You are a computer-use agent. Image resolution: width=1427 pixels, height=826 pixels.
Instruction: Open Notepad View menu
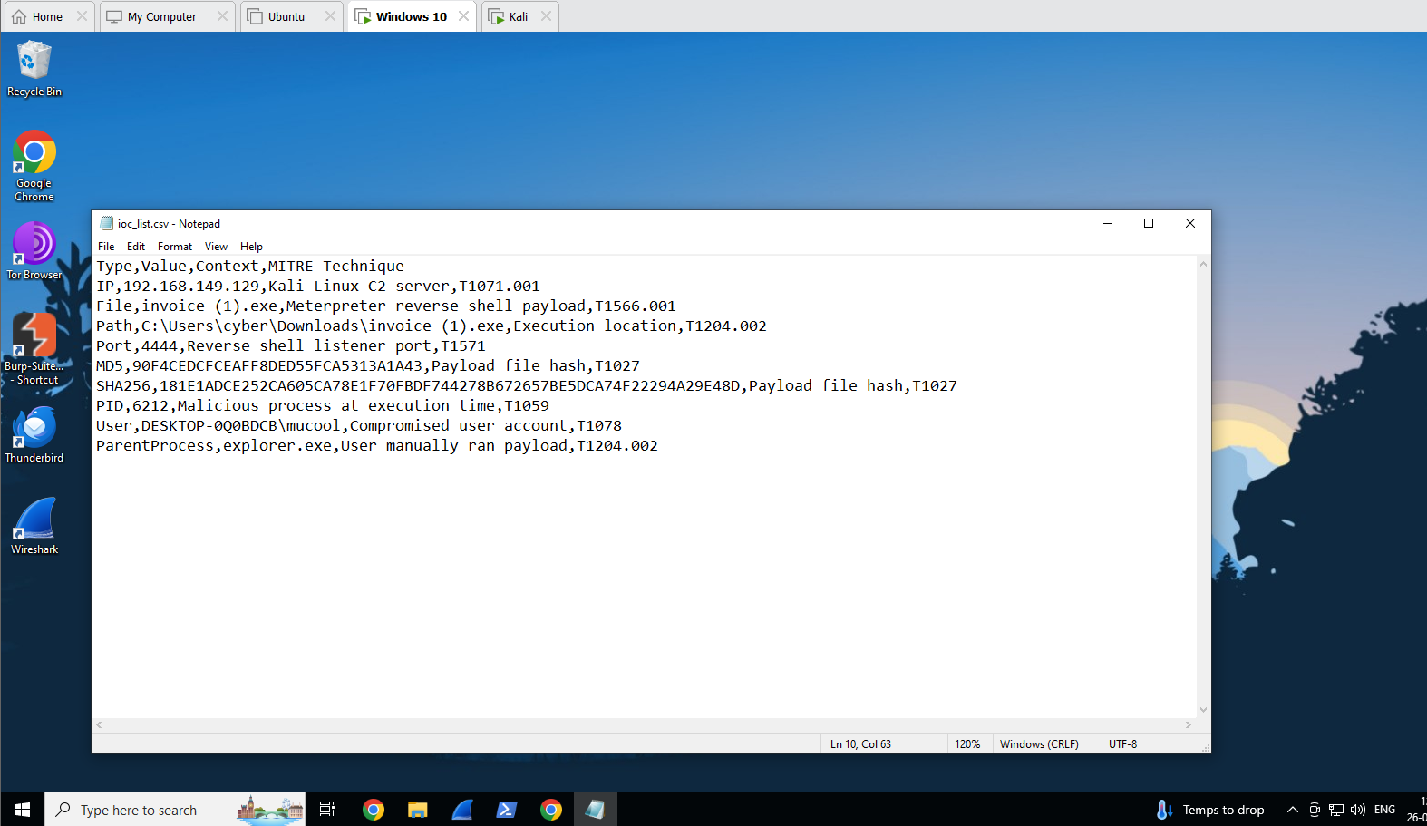216,247
